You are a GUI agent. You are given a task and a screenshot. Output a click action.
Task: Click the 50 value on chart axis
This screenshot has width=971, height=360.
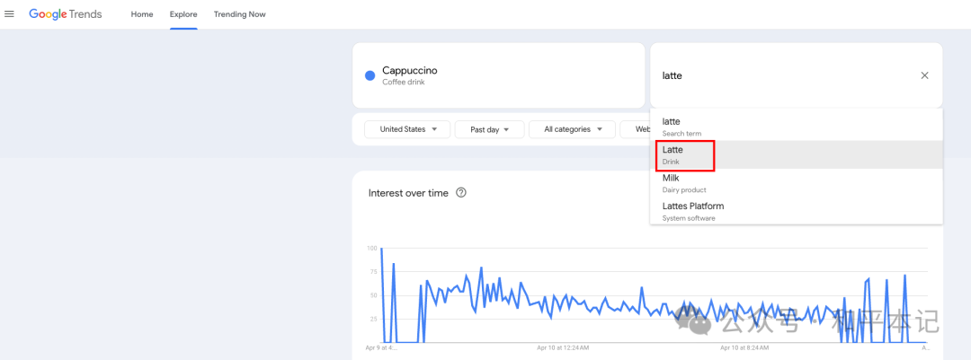pyautogui.click(x=373, y=295)
